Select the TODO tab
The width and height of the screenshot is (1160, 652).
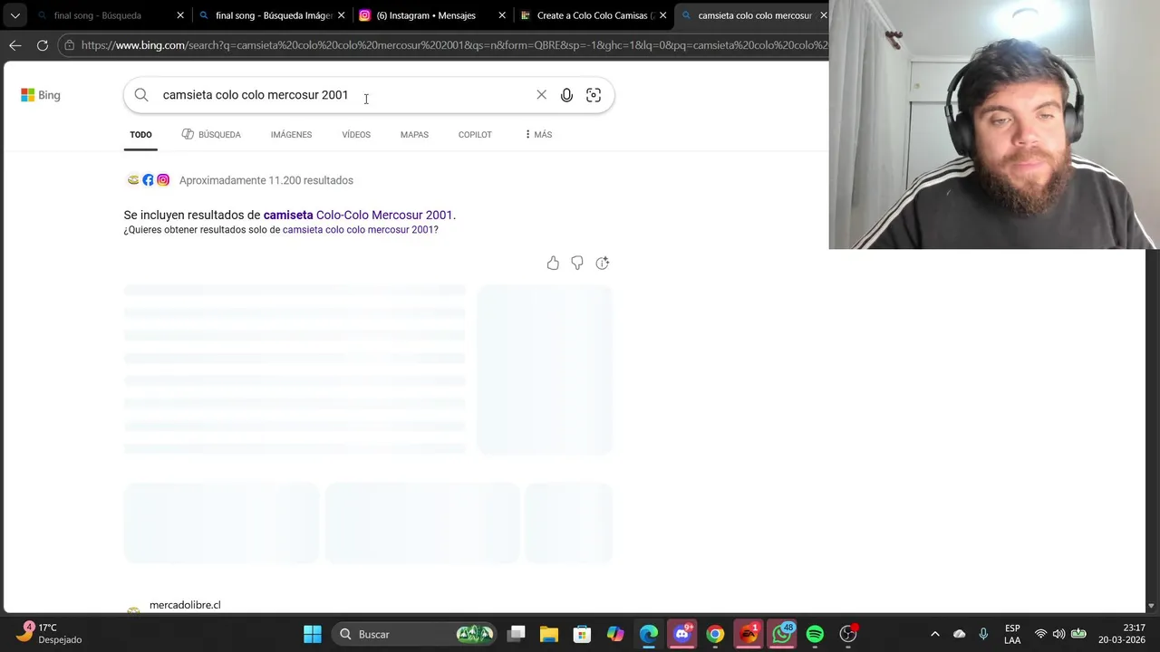(x=140, y=135)
